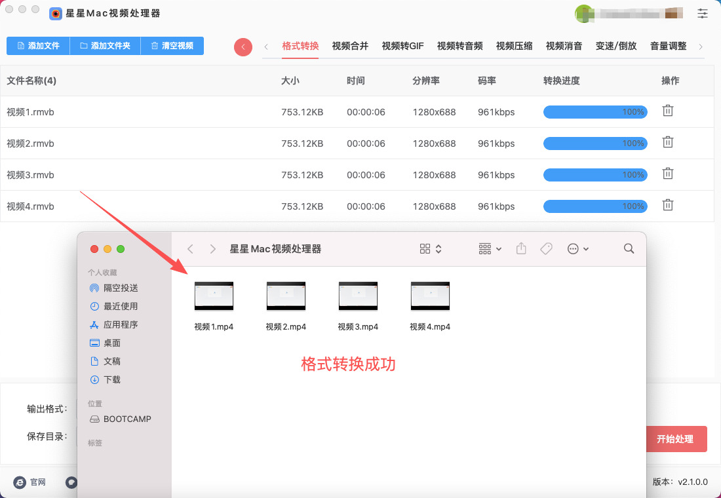Switch to the 视频消音 tab
The width and height of the screenshot is (721, 498).
tap(564, 46)
